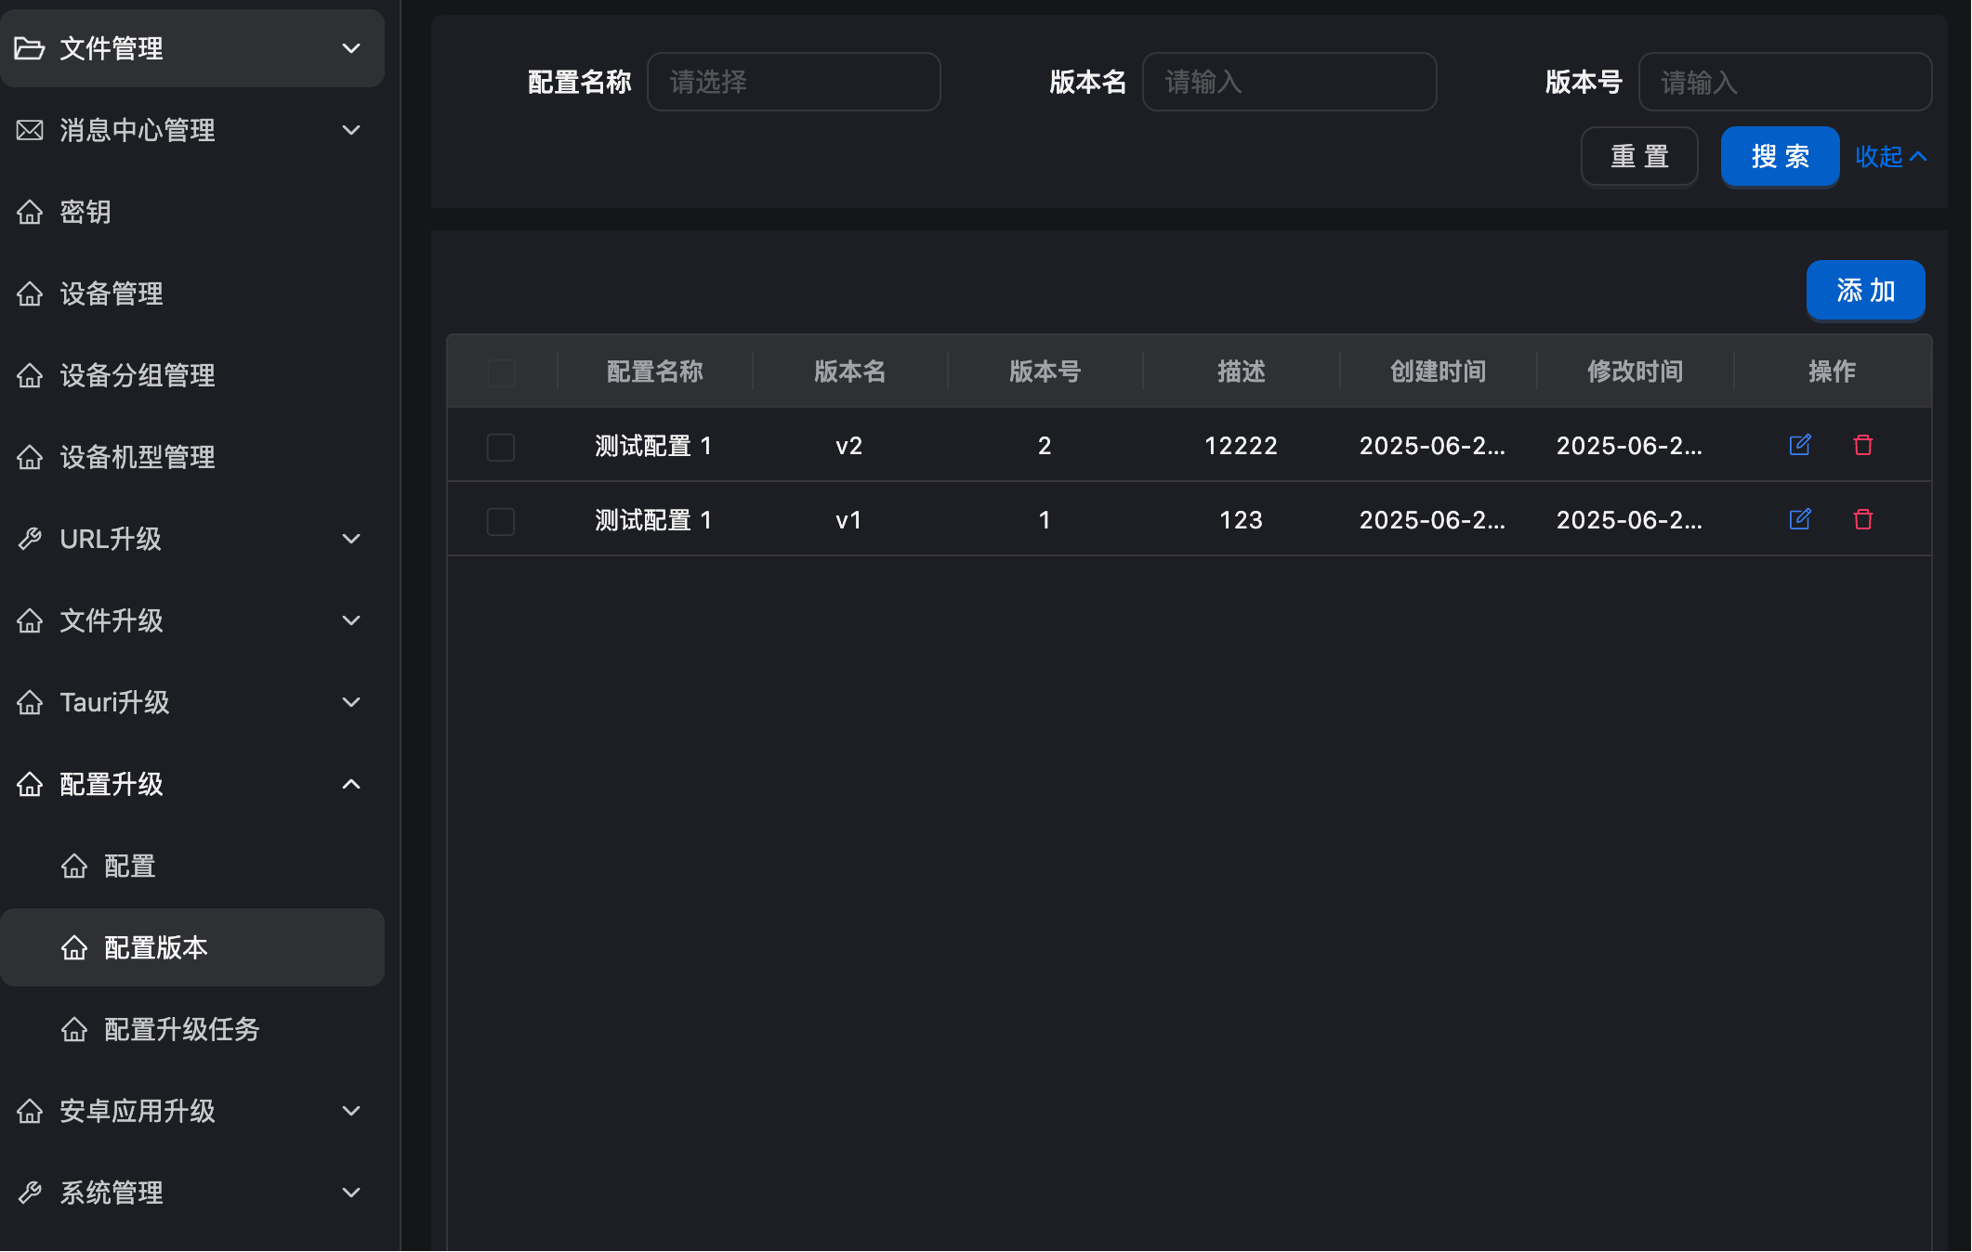This screenshot has height=1252, width=1972.
Task: Click version name cell v2
Action: coord(848,446)
